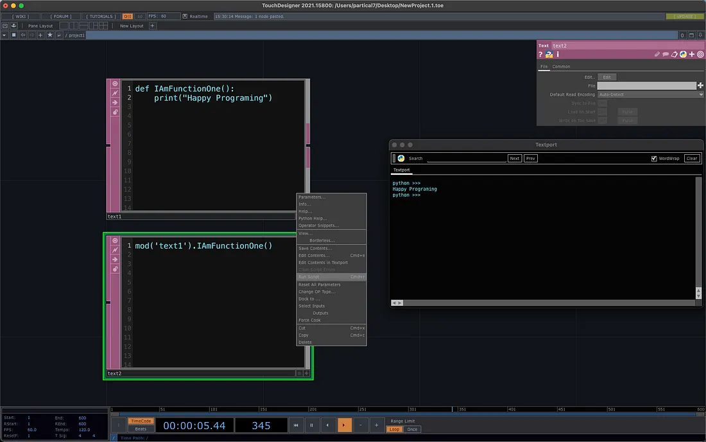Click the operator help question mark icon
This screenshot has height=442, width=706.
click(541, 55)
